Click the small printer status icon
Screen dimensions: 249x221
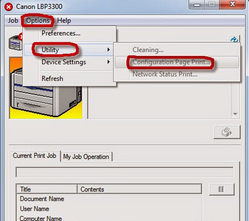tap(16, 42)
